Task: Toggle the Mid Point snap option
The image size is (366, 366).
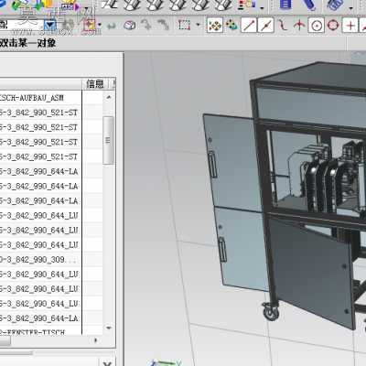Action: pos(265,25)
